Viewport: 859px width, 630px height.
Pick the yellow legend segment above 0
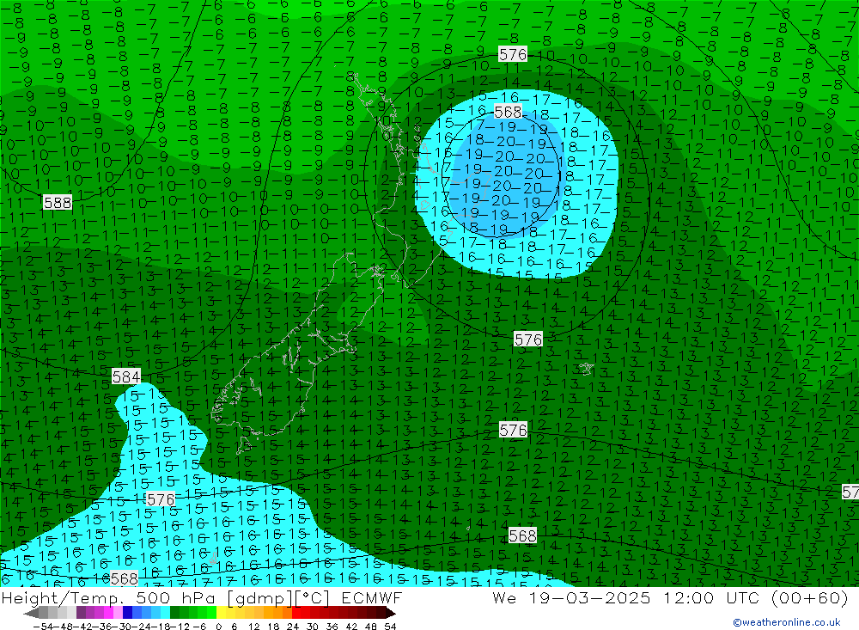pyautogui.click(x=222, y=613)
